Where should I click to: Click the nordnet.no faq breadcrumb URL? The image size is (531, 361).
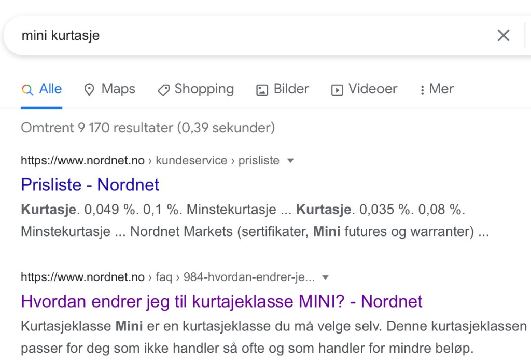point(167,277)
